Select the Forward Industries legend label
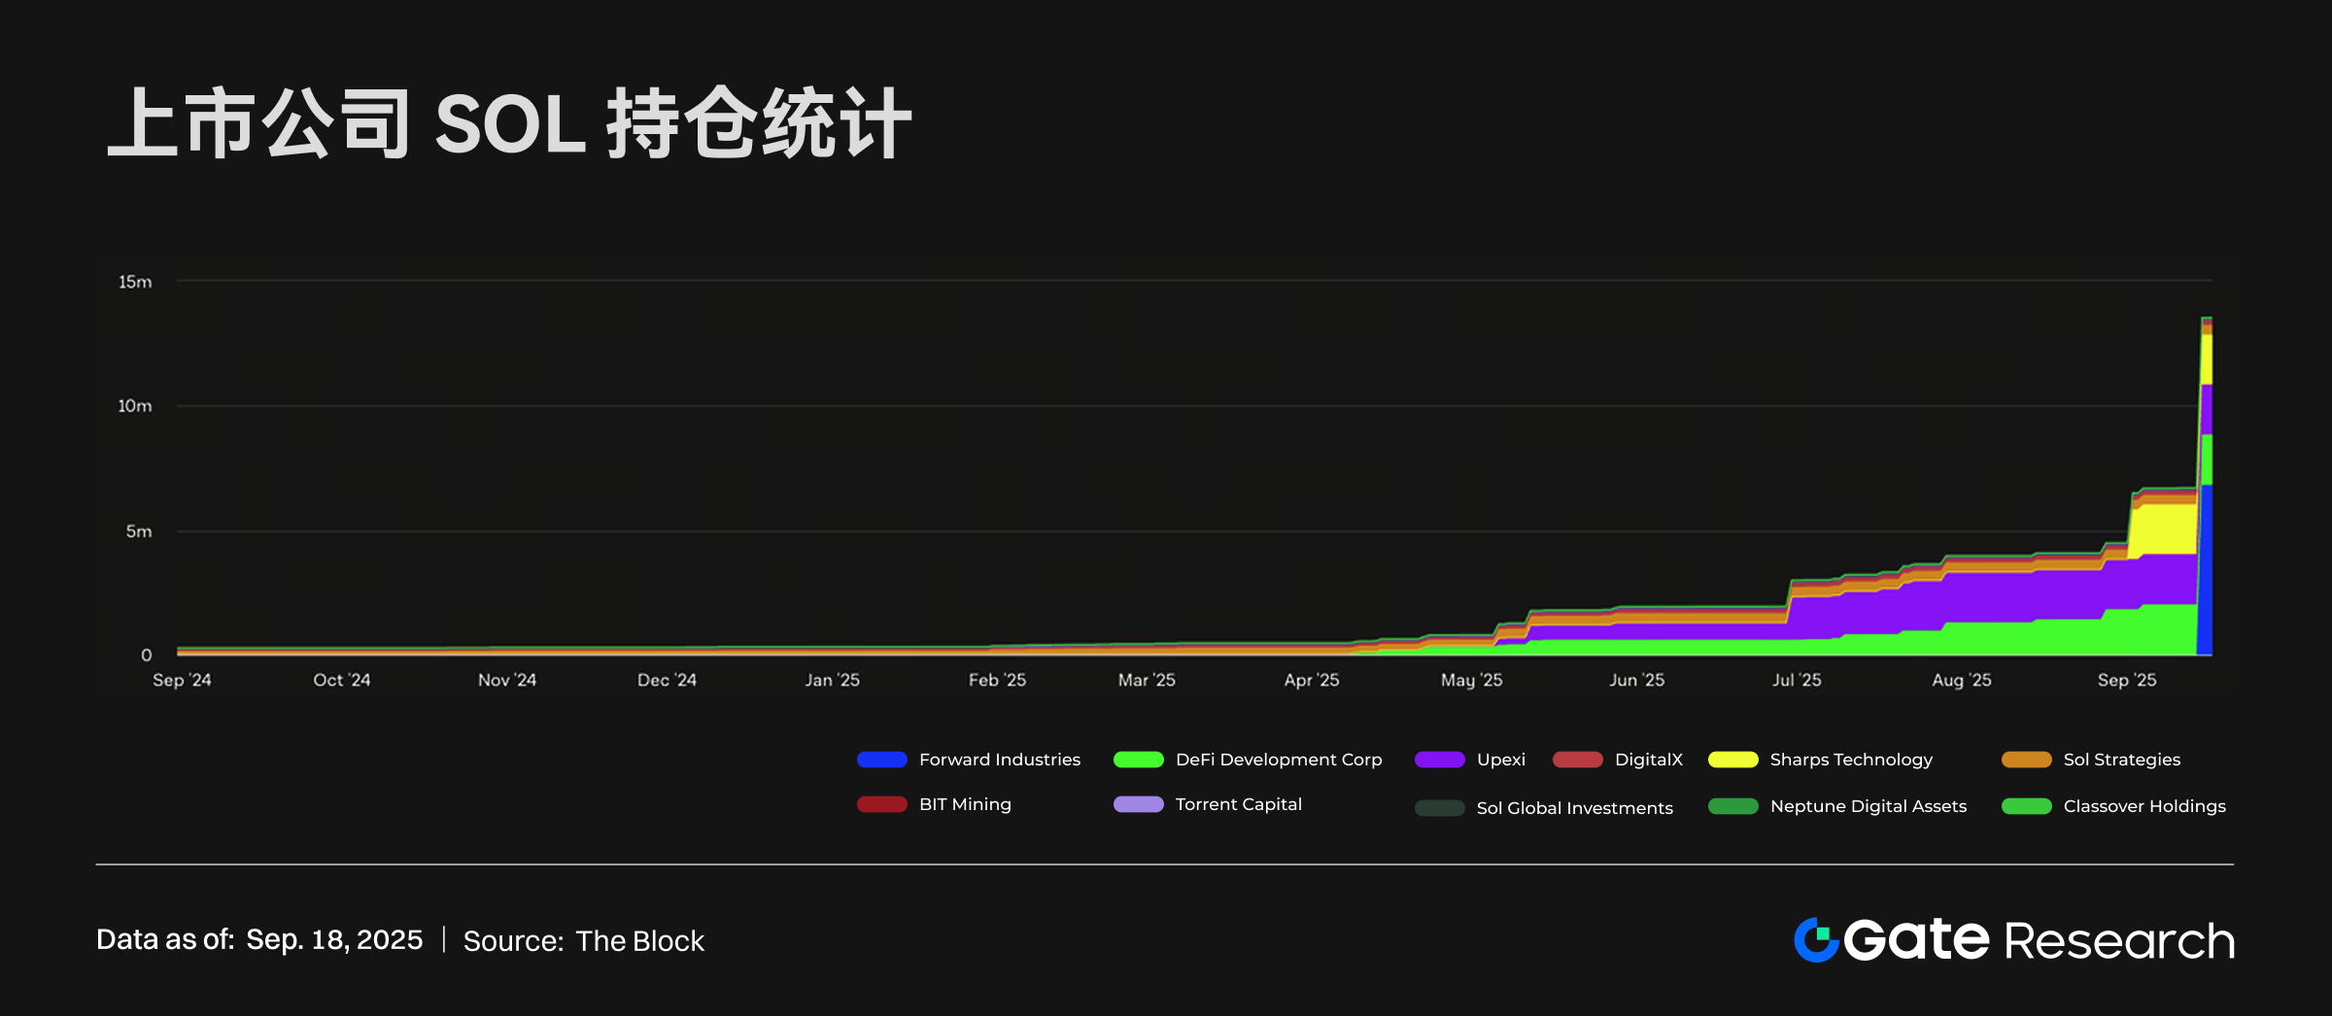This screenshot has height=1016, width=2332. (x=1000, y=760)
